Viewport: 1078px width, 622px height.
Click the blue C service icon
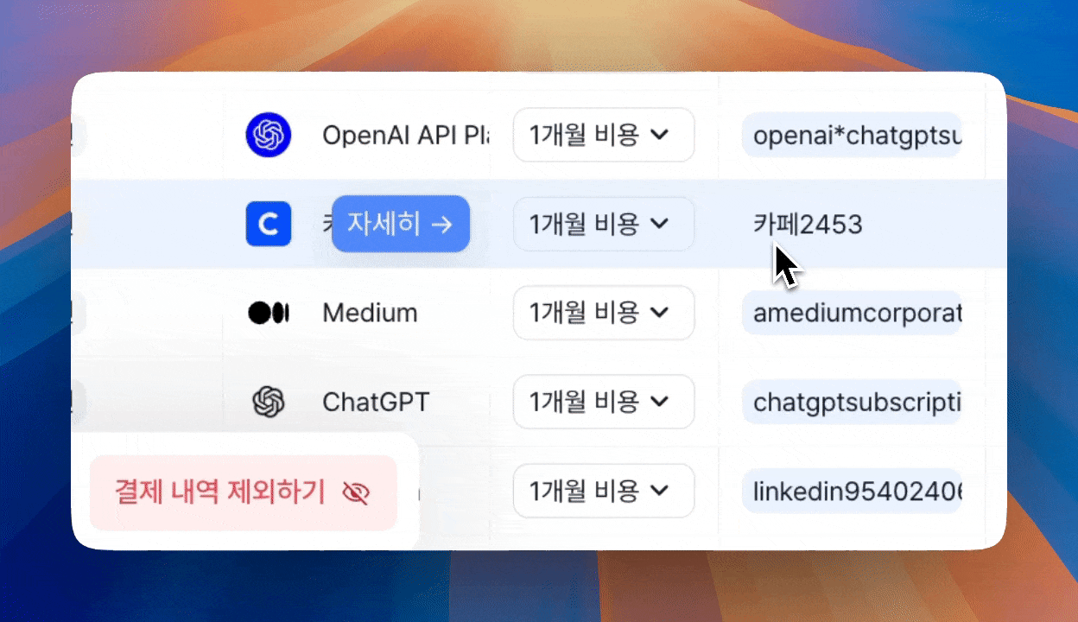pyautogui.click(x=268, y=225)
